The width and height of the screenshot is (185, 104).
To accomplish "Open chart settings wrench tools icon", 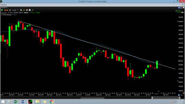I will (21, 10).
